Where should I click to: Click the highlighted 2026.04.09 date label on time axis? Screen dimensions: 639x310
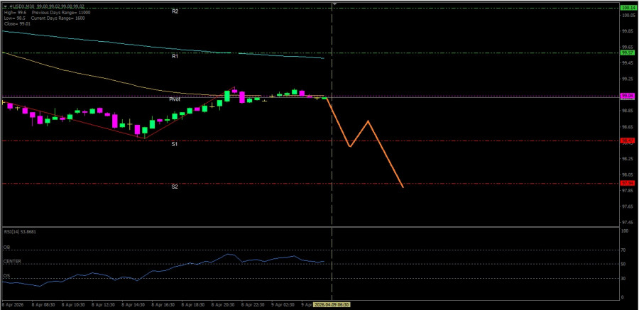pyautogui.click(x=332, y=304)
